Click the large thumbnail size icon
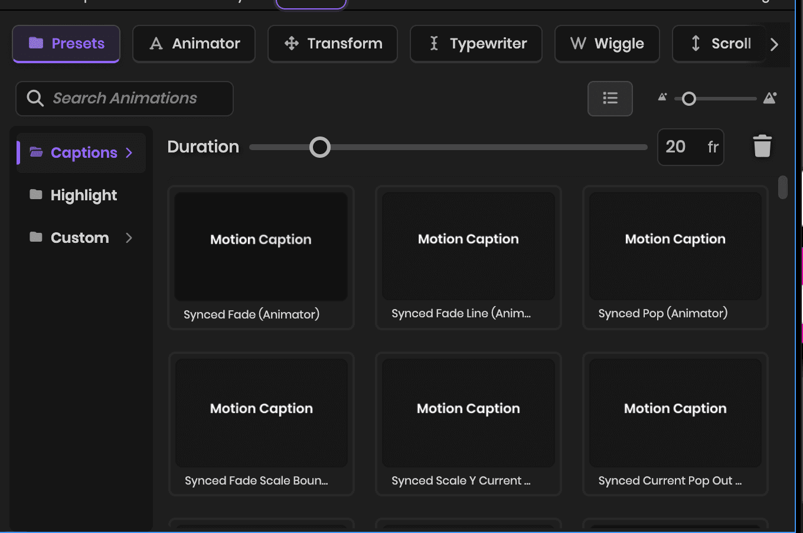Viewport: 803px width, 533px height. pos(770,98)
